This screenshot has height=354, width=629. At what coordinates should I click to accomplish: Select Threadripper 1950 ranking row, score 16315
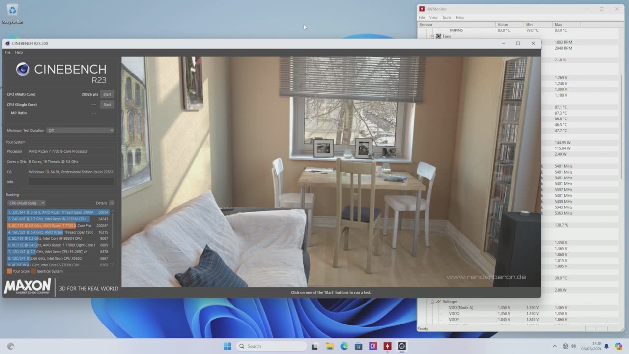coord(58,232)
